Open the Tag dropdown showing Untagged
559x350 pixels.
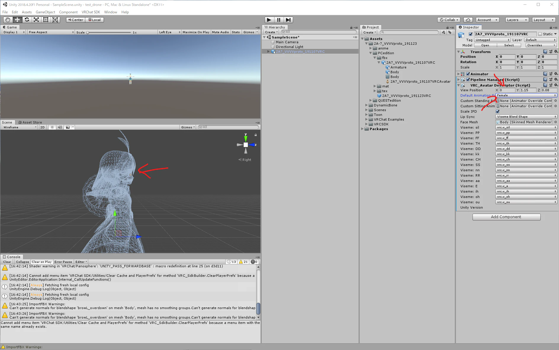[492, 40]
